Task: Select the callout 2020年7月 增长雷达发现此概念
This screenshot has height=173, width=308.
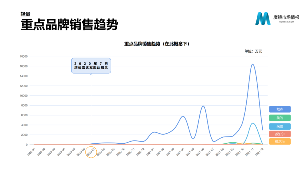Action: coord(91,66)
